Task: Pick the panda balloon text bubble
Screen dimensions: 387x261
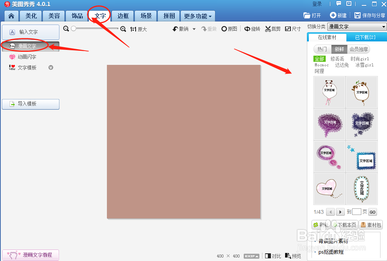Action: point(330,92)
